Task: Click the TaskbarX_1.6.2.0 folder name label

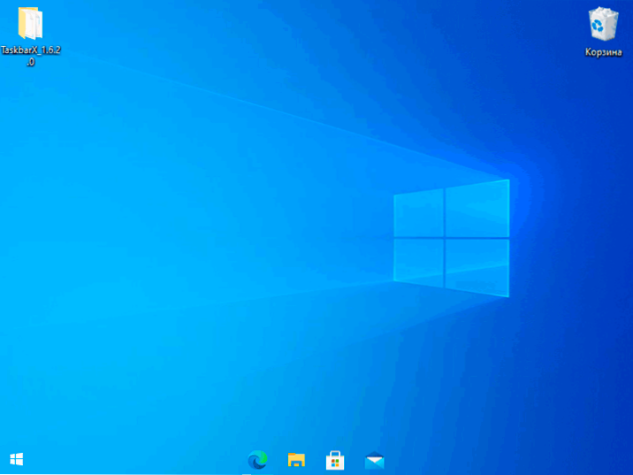Action: click(x=31, y=56)
